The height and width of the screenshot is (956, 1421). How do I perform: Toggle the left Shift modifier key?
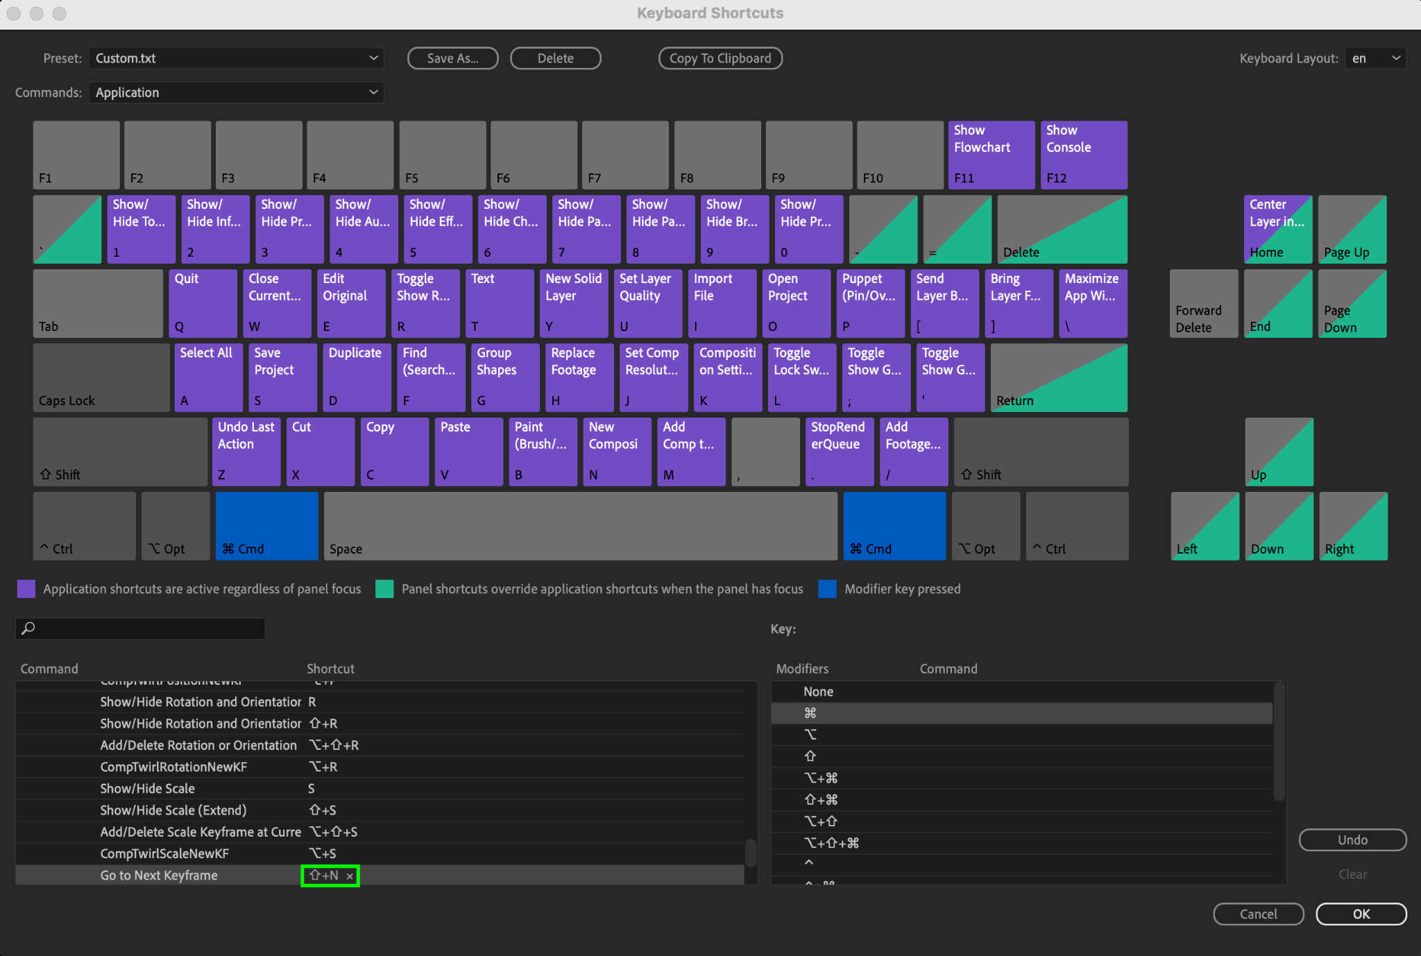119,452
